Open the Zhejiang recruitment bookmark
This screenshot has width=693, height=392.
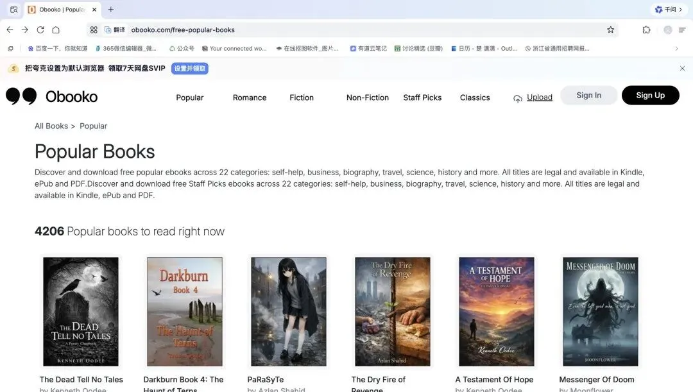(x=557, y=49)
